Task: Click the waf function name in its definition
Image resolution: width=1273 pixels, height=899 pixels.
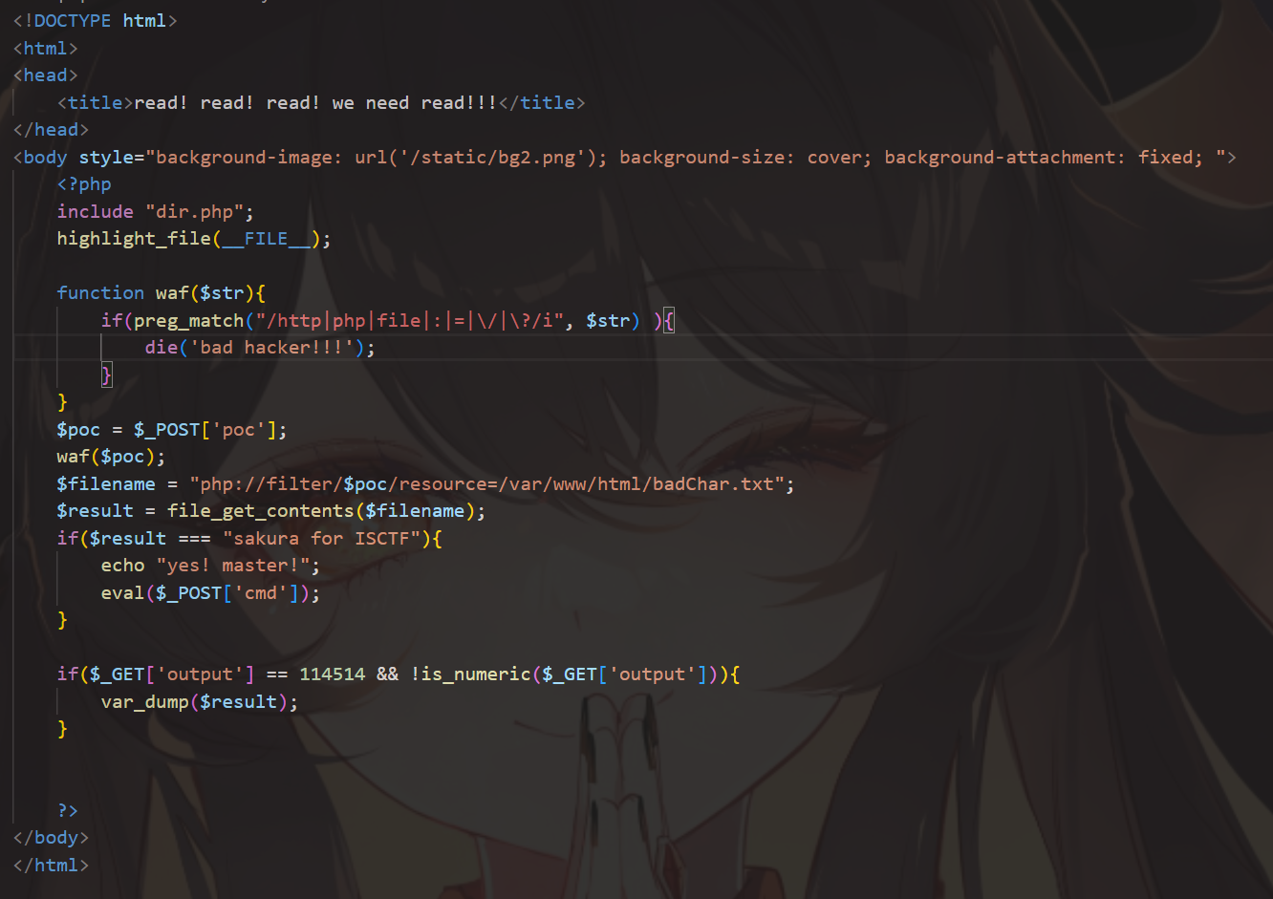Action: 172,292
